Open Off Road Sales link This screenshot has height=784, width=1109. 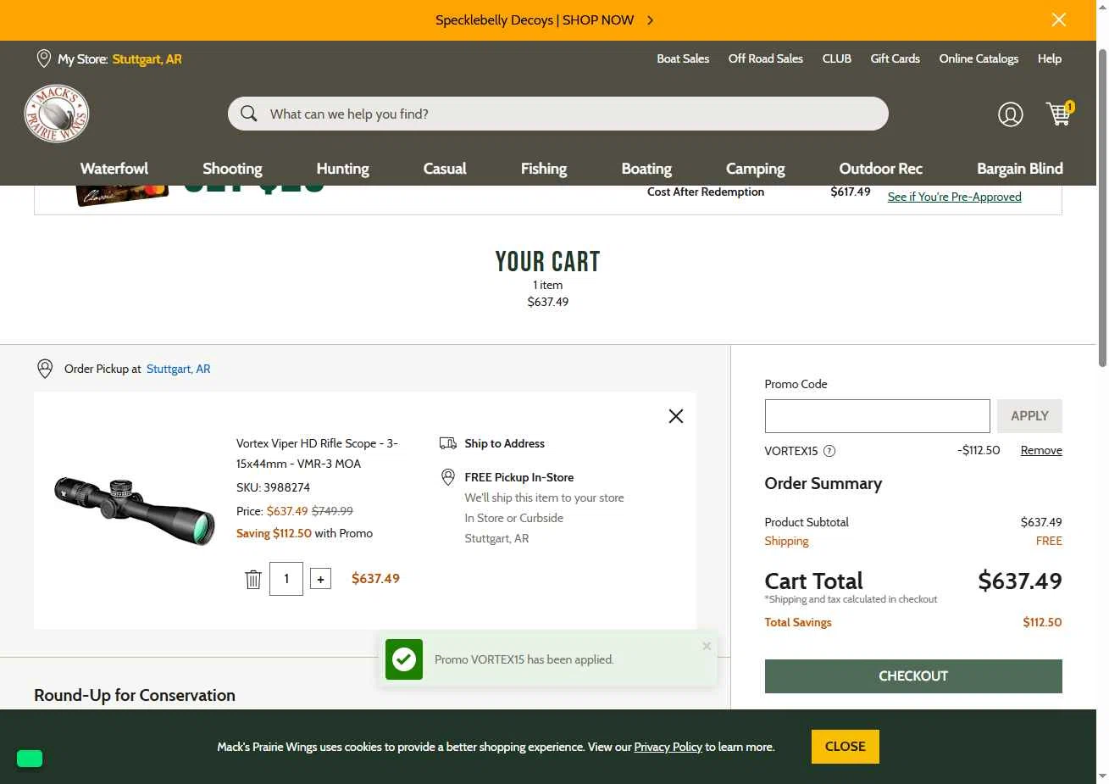(x=766, y=58)
